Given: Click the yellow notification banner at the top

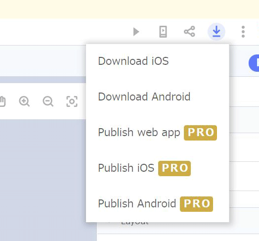Looking at the screenshot, I should [129, 9].
